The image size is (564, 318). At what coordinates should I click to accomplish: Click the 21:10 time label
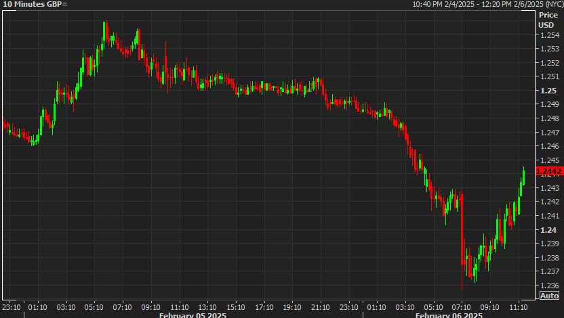click(x=320, y=307)
